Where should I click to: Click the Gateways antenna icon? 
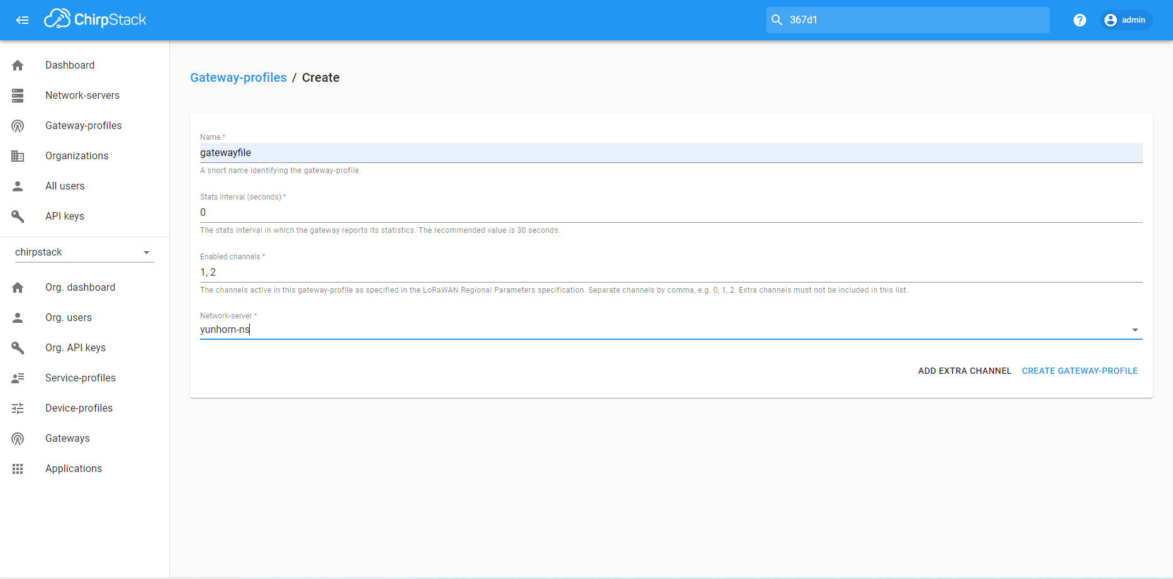[x=18, y=439]
